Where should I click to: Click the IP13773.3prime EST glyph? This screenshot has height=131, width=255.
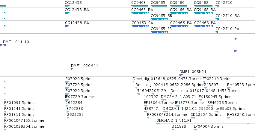pyautogui.click(x=177, y=106)
